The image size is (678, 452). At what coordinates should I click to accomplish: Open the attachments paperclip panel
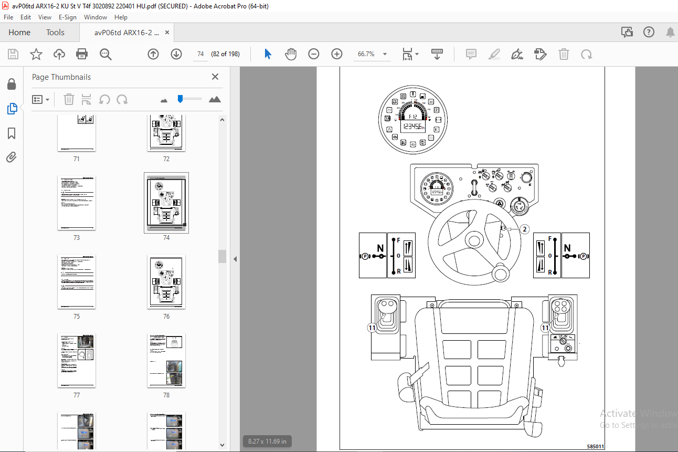[x=12, y=157]
